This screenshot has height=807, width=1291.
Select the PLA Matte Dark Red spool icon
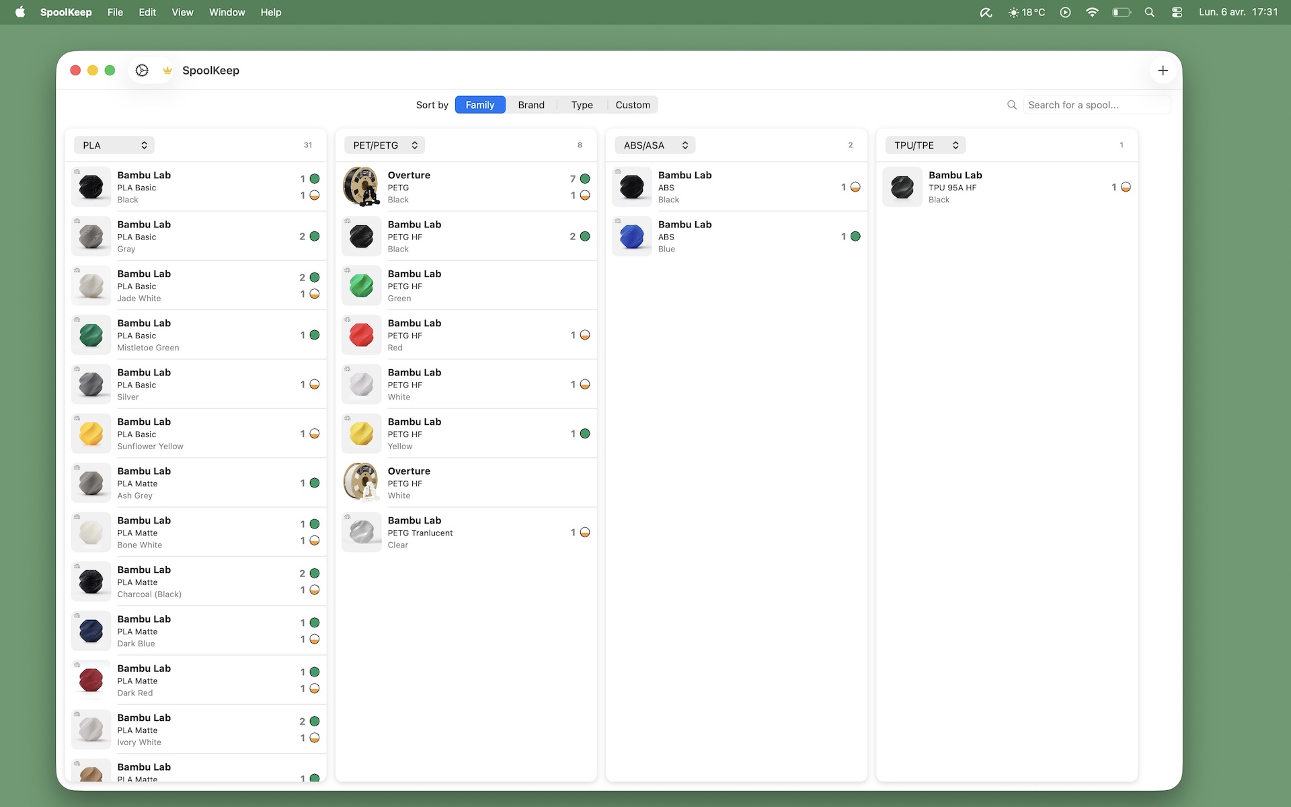(91, 680)
